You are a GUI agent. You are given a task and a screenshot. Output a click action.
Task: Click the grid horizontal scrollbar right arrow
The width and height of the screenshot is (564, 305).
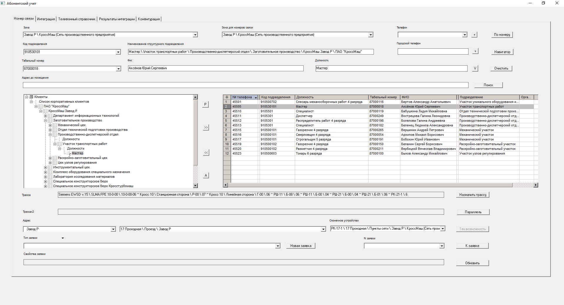coord(536,185)
